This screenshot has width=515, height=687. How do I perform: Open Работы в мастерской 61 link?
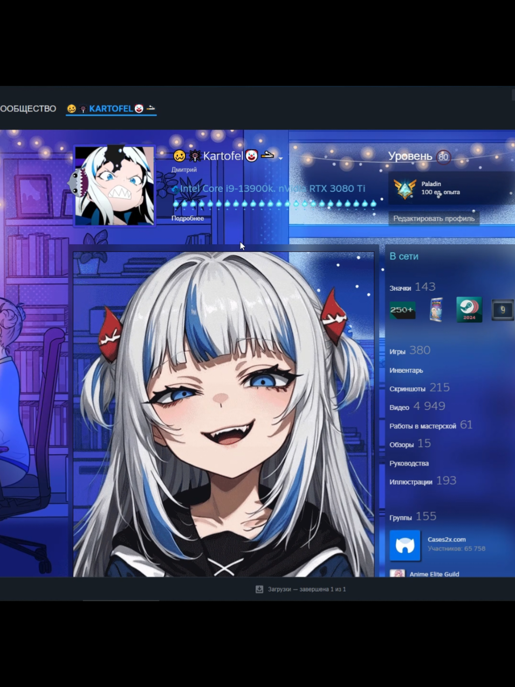(x=431, y=425)
